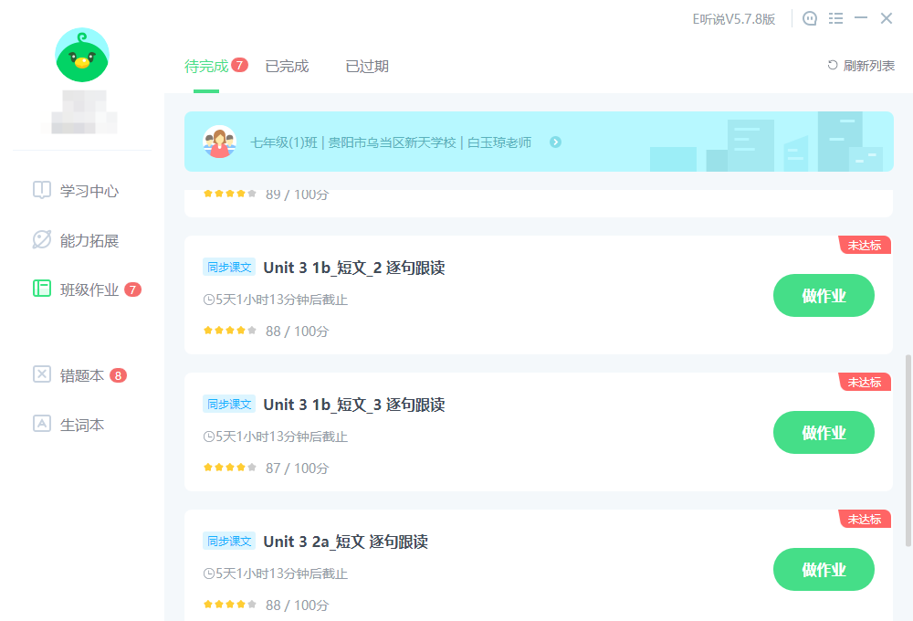Click the user profile avatar
Screen dimensions: 913x621
click(x=81, y=55)
